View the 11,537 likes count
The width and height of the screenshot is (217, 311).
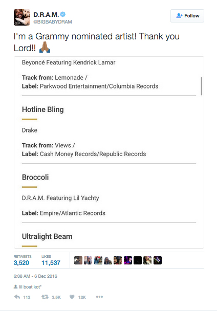(x=51, y=263)
